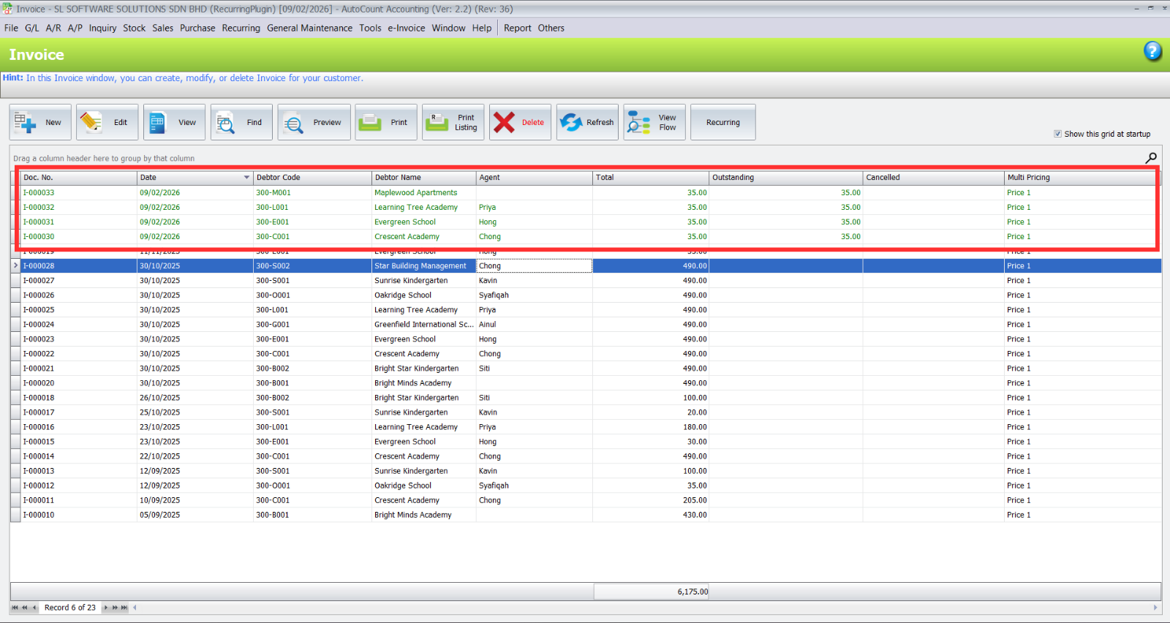Click the Find magnifier toolbar button
The image size is (1170, 623).
coord(242,122)
